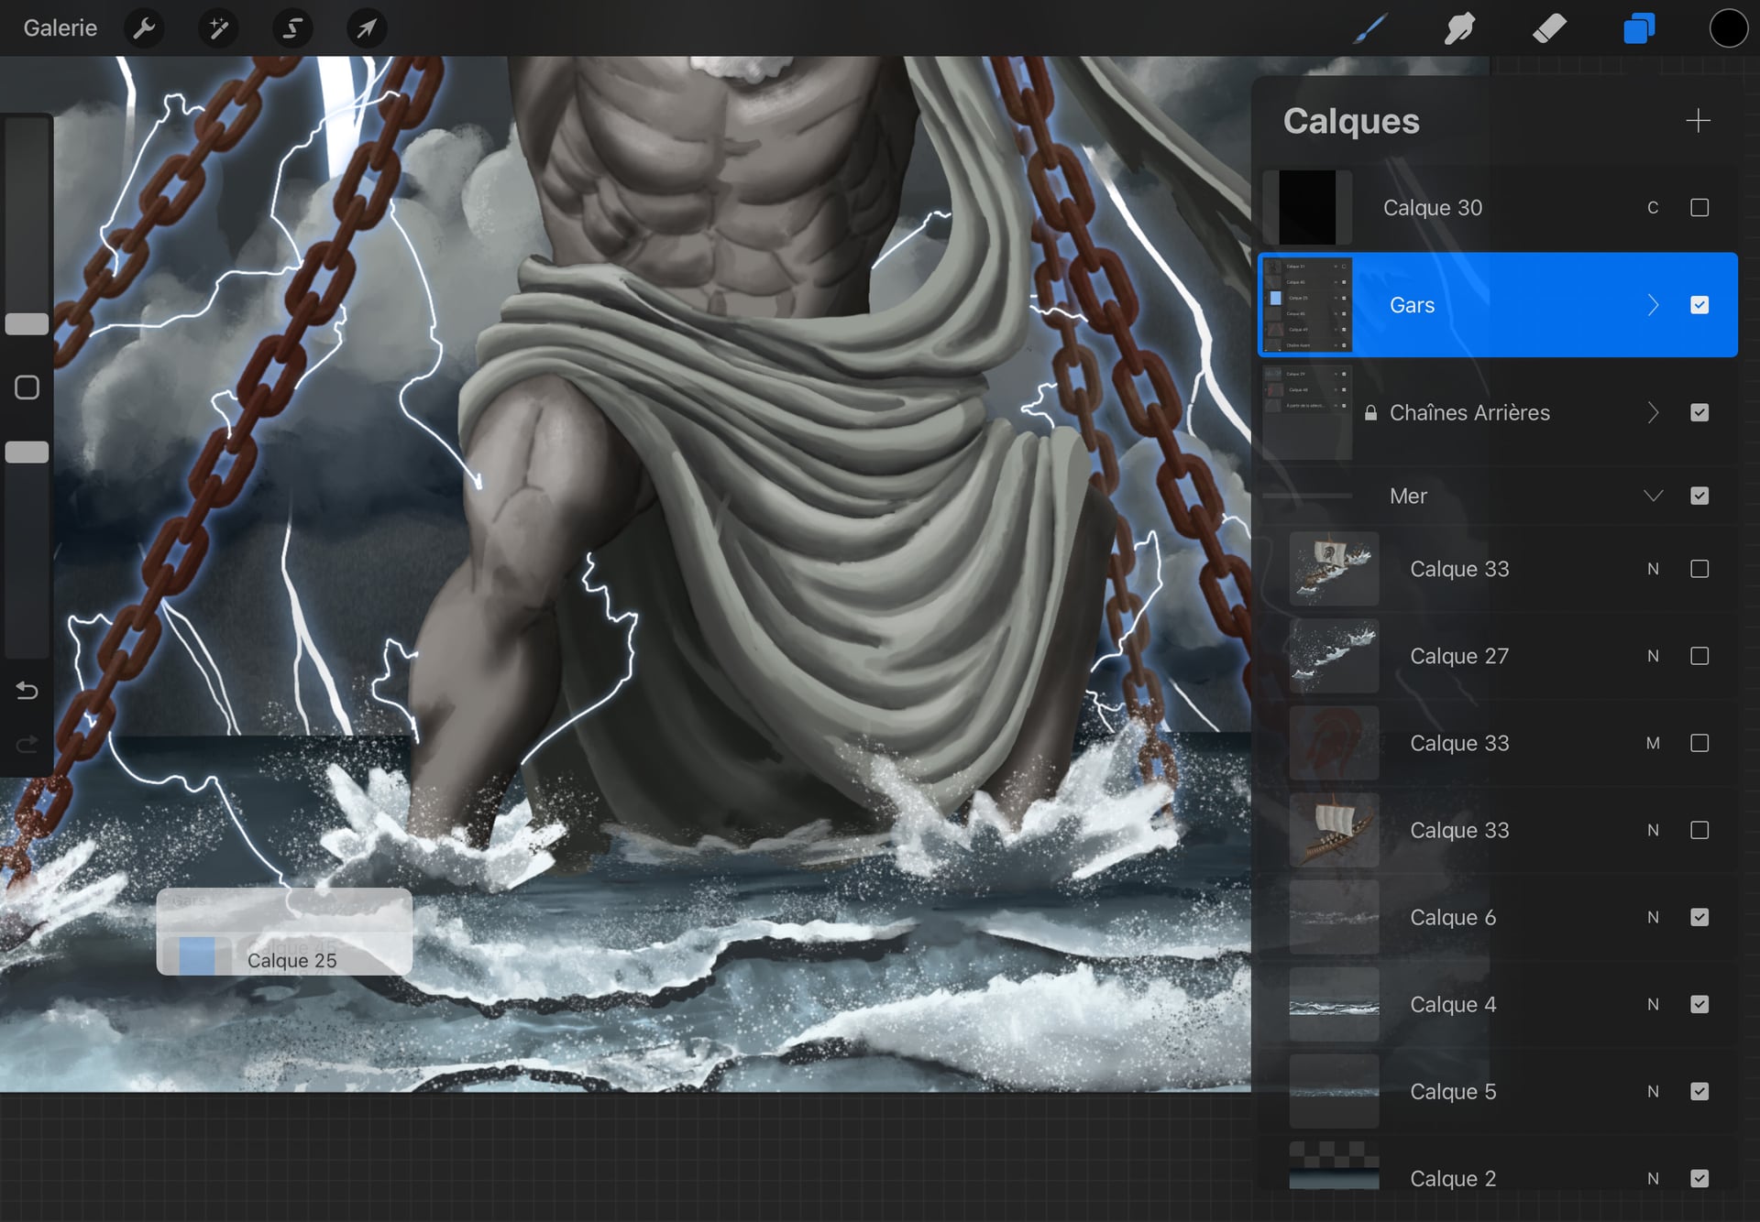This screenshot has width=1760, height=1222.
Task: Select Calque 33 red helmet thumbnail
Action: (x=1334, y=743)
